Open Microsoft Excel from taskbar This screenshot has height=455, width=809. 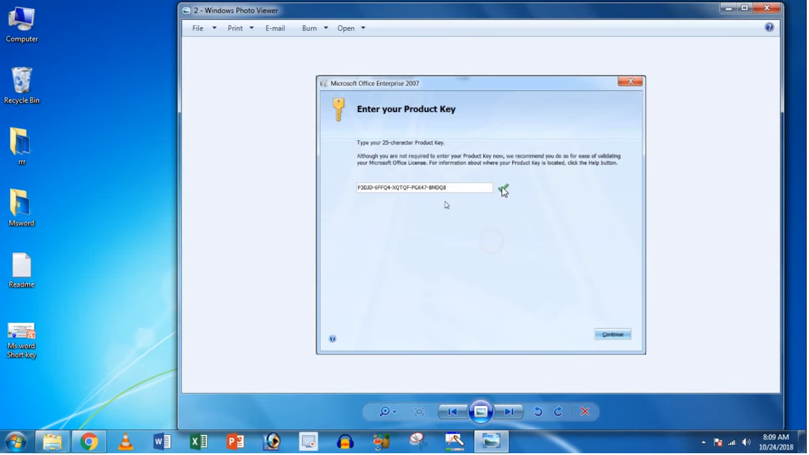[199, 441]
